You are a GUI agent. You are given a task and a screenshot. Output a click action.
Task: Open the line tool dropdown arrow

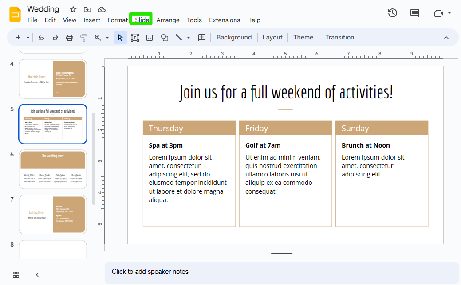[x=189, y=38]
